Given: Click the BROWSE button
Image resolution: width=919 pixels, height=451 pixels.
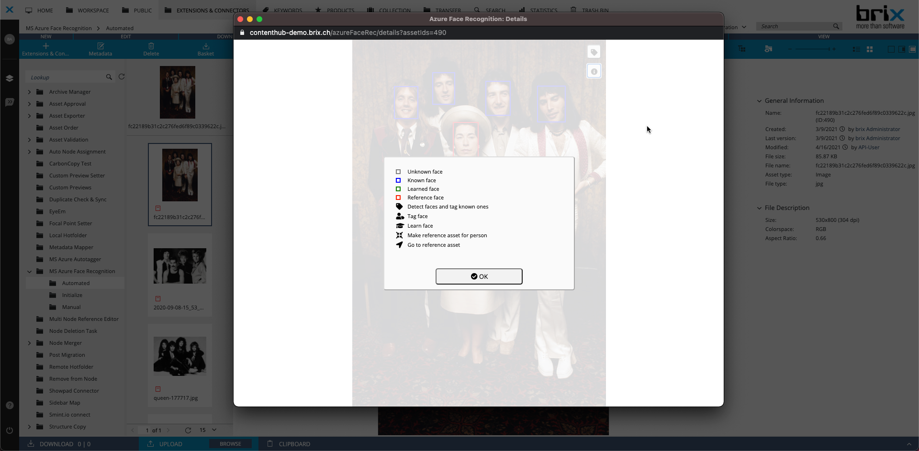Looking at the screenshot, I should coord(230,444).
